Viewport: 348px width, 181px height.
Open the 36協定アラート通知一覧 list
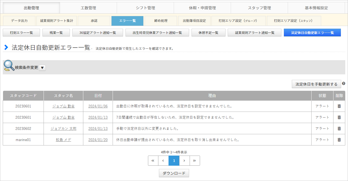click(x=98, y=33)
